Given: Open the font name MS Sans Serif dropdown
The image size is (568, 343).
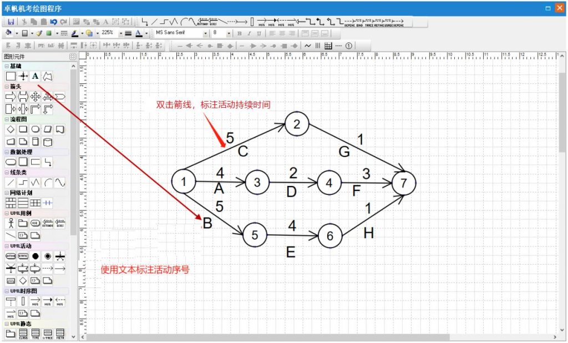Looking at the screenshot, I should click(205, 34).
